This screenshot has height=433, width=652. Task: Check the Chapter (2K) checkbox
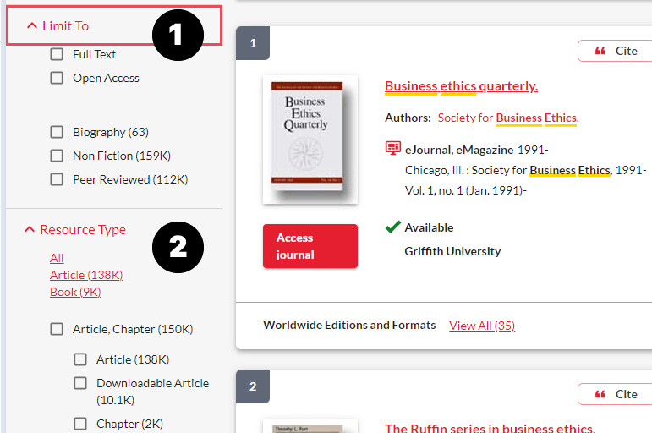[x=80, y=424]
